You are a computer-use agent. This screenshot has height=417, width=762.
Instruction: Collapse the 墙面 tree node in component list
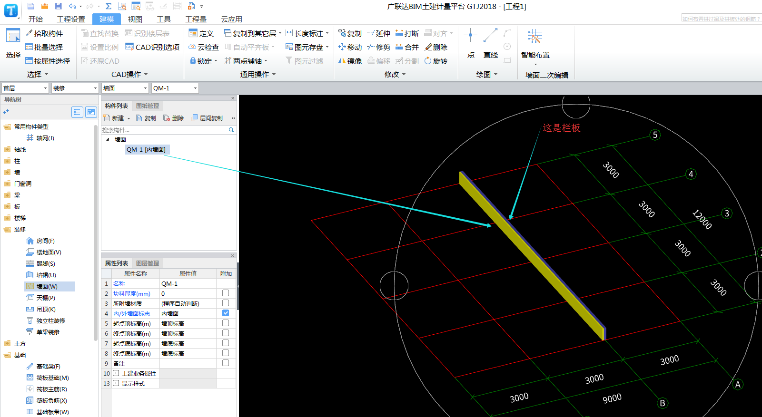point(108,139)
